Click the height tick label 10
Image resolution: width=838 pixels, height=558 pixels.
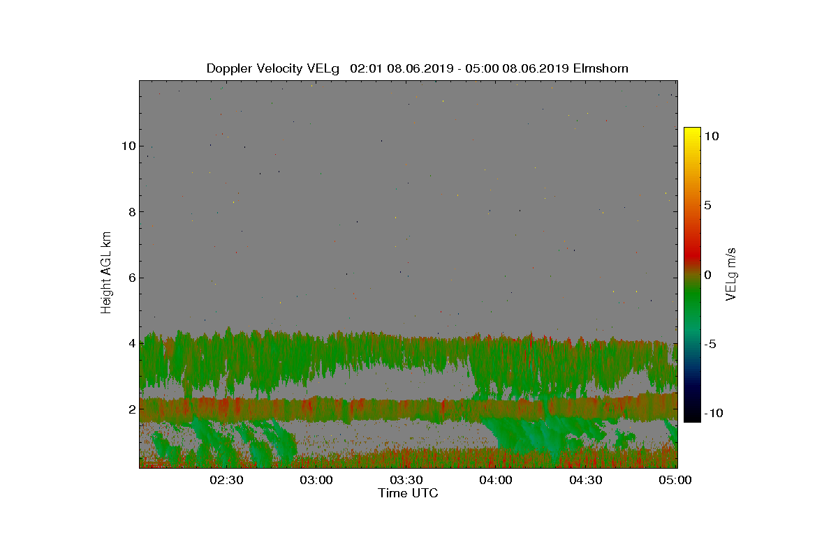tap(128, 146)
